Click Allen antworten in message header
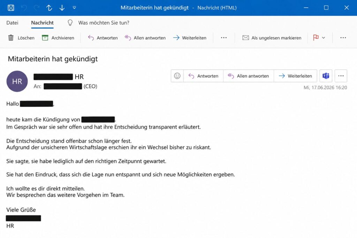357x238 pixels. click(x=248, y=76)
